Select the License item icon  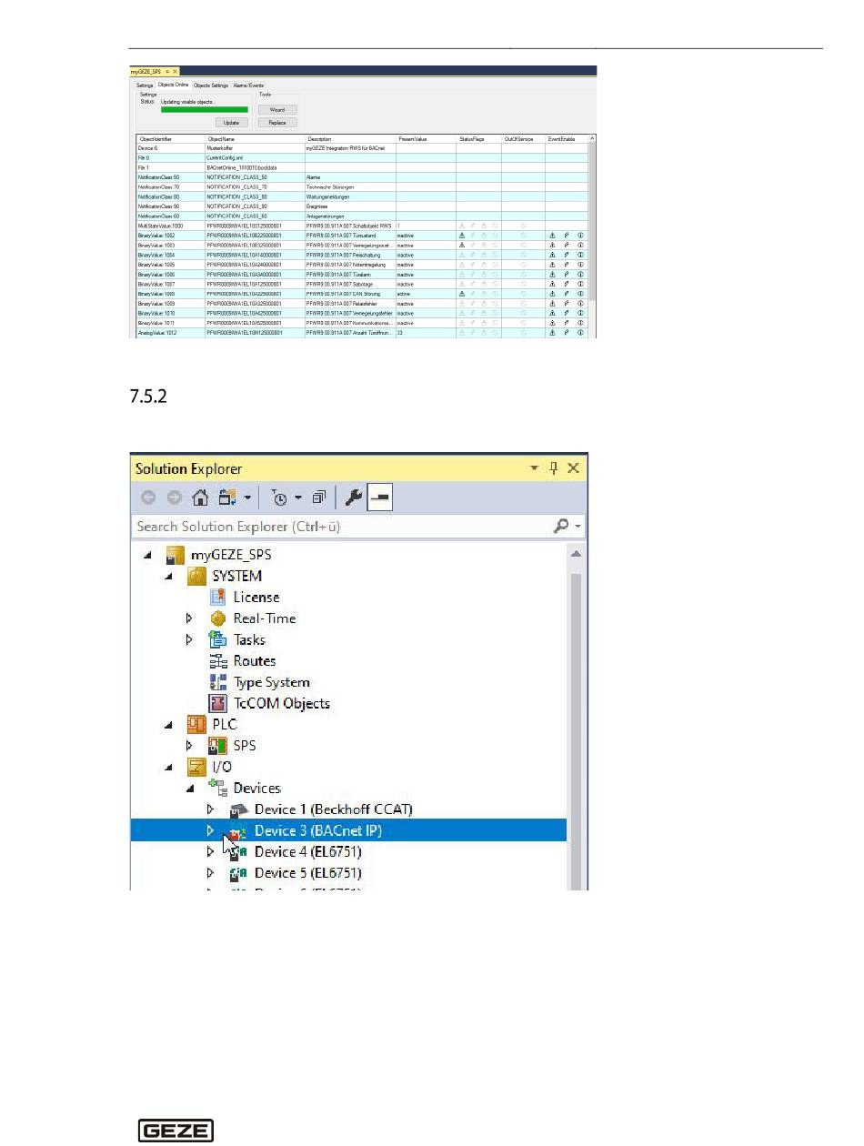pos(217,597)
